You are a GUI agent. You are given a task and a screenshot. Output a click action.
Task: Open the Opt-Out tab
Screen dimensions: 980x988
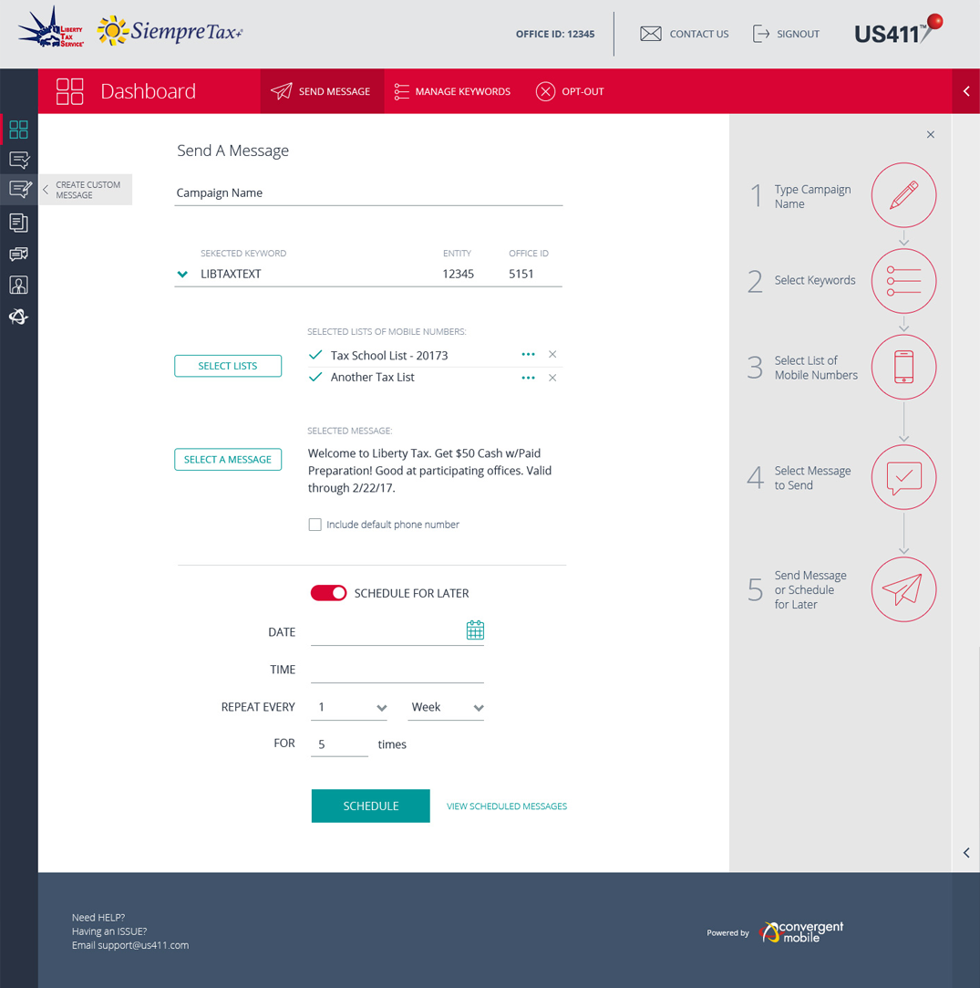[x=570, y=91]
